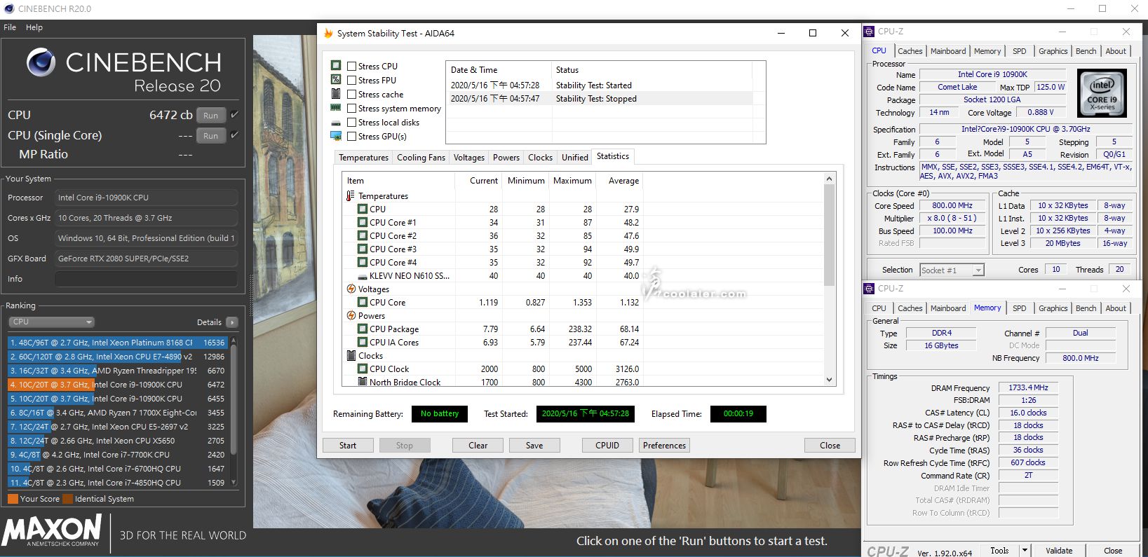The image size is (1148, 557).
Task: Select the Intel Xeon Platinum 8168 ranking row
Action: coord(117,343)
